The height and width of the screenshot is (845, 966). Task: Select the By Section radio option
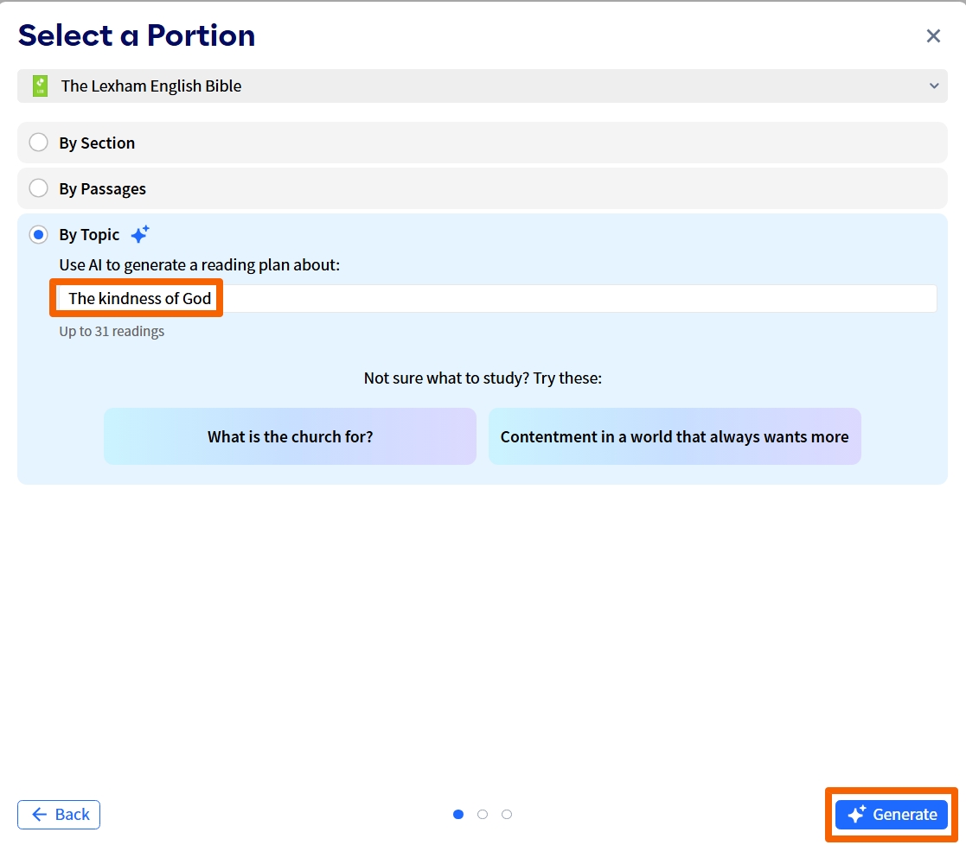pos(38,143)
